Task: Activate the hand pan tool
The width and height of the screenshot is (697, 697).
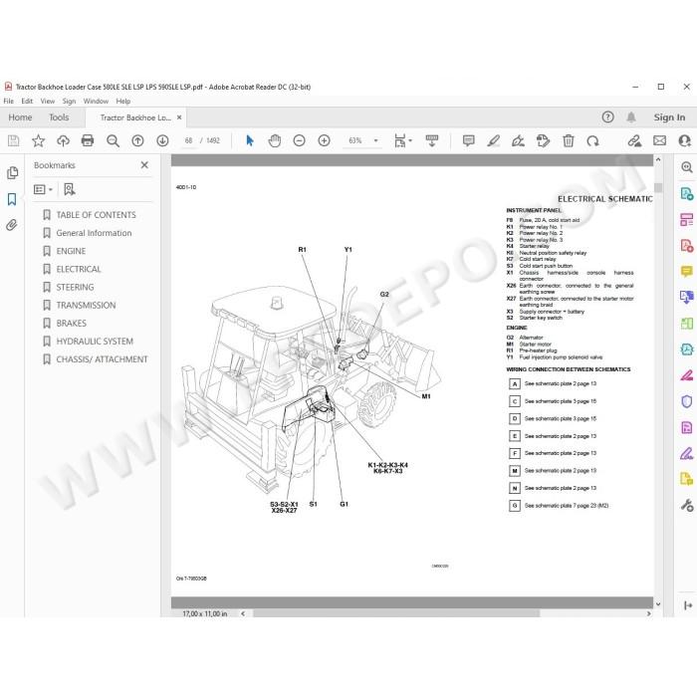Action: (275, 141)
